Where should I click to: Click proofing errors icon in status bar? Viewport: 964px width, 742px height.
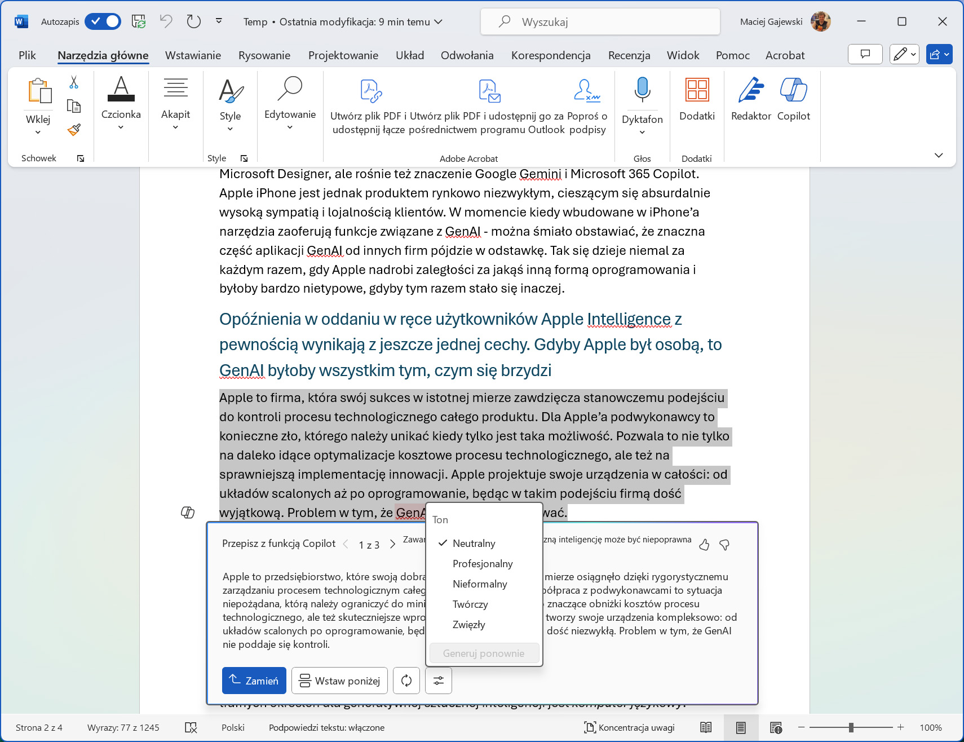pos(191,727)
